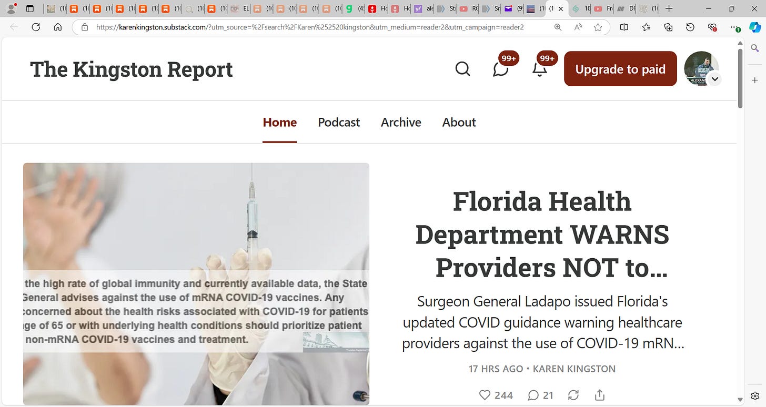The height and width of the screenshot is (407, 766).
Task: Switch to the YouTube tab labeled RC
Action: tap(469, 8)
